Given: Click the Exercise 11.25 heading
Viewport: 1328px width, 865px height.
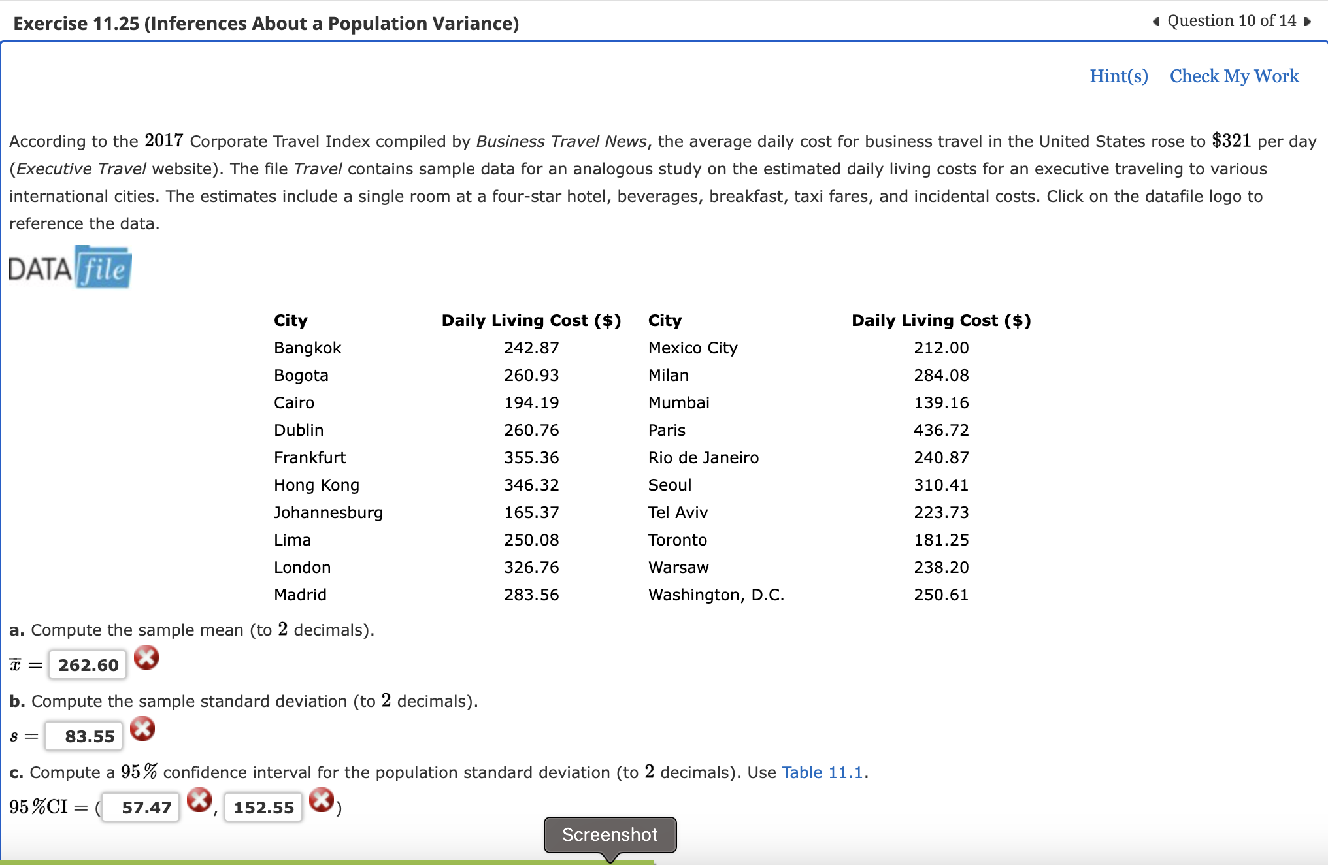Looking at the screenshot, I should pos(266,24).
